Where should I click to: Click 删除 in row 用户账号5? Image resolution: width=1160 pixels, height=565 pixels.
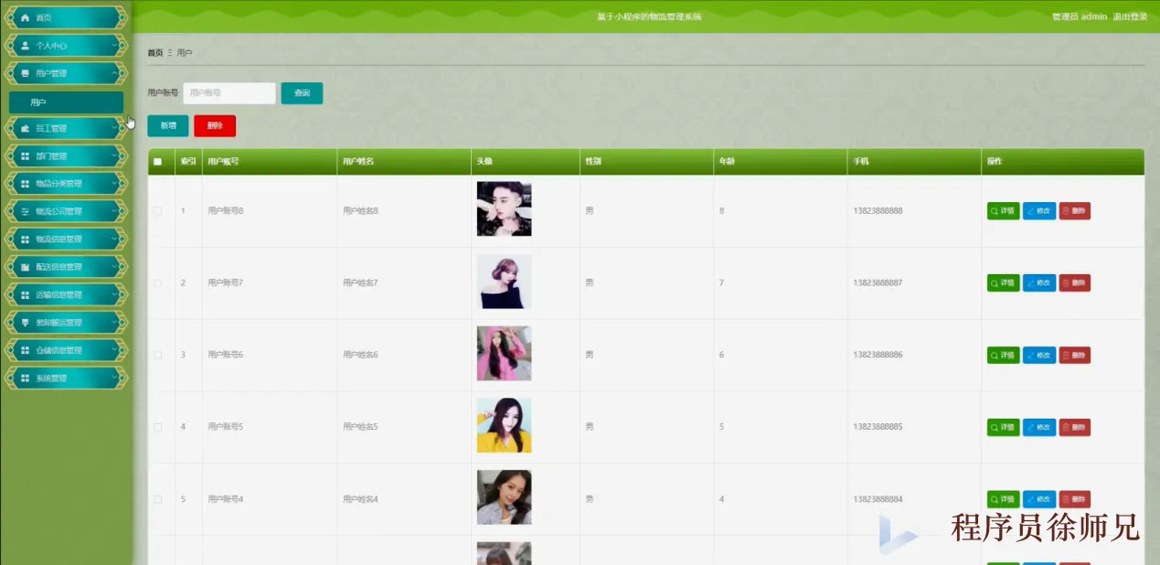(x=1075, y=427)
